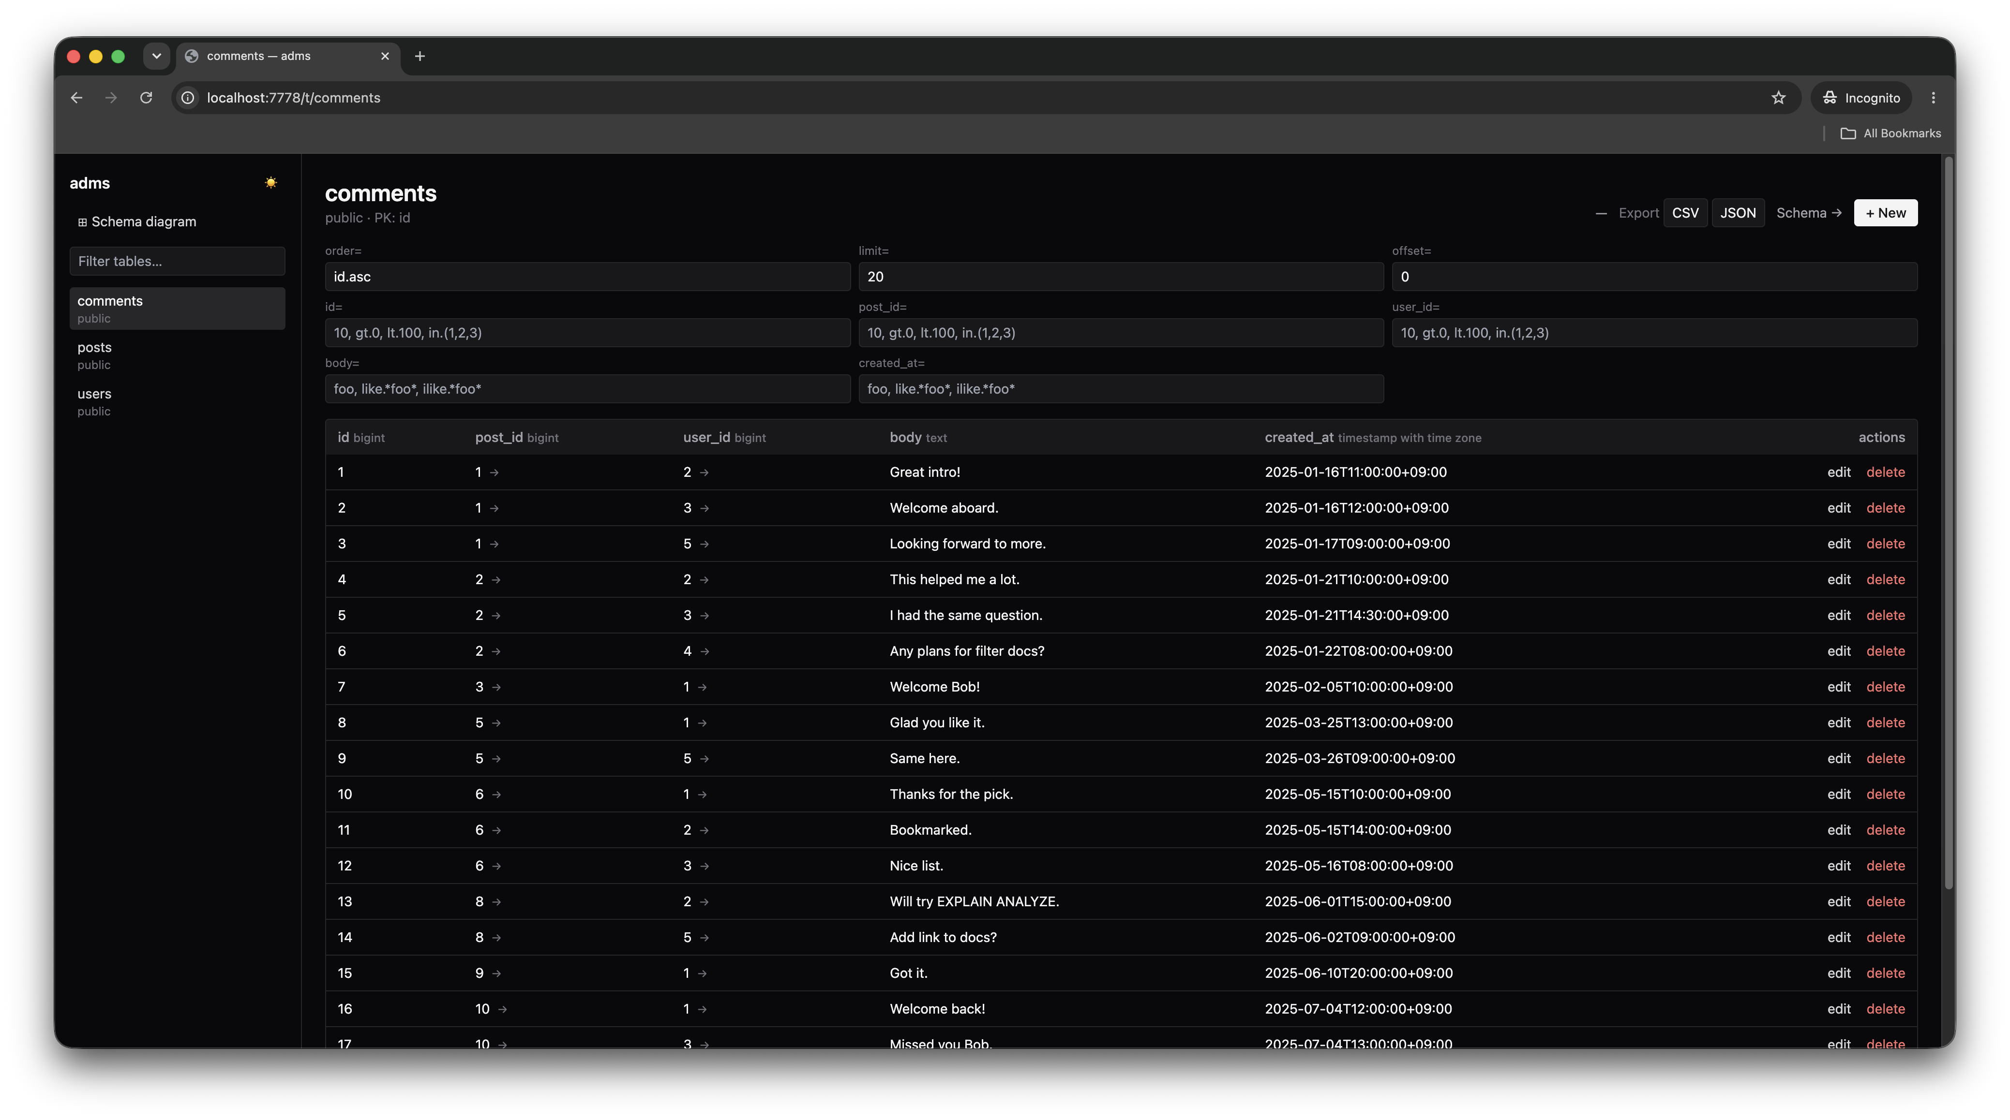Viewport: 2010px width, 1120px height.
Task: Delete the 'Glad you like it.' row
Action: (1885, 723)
